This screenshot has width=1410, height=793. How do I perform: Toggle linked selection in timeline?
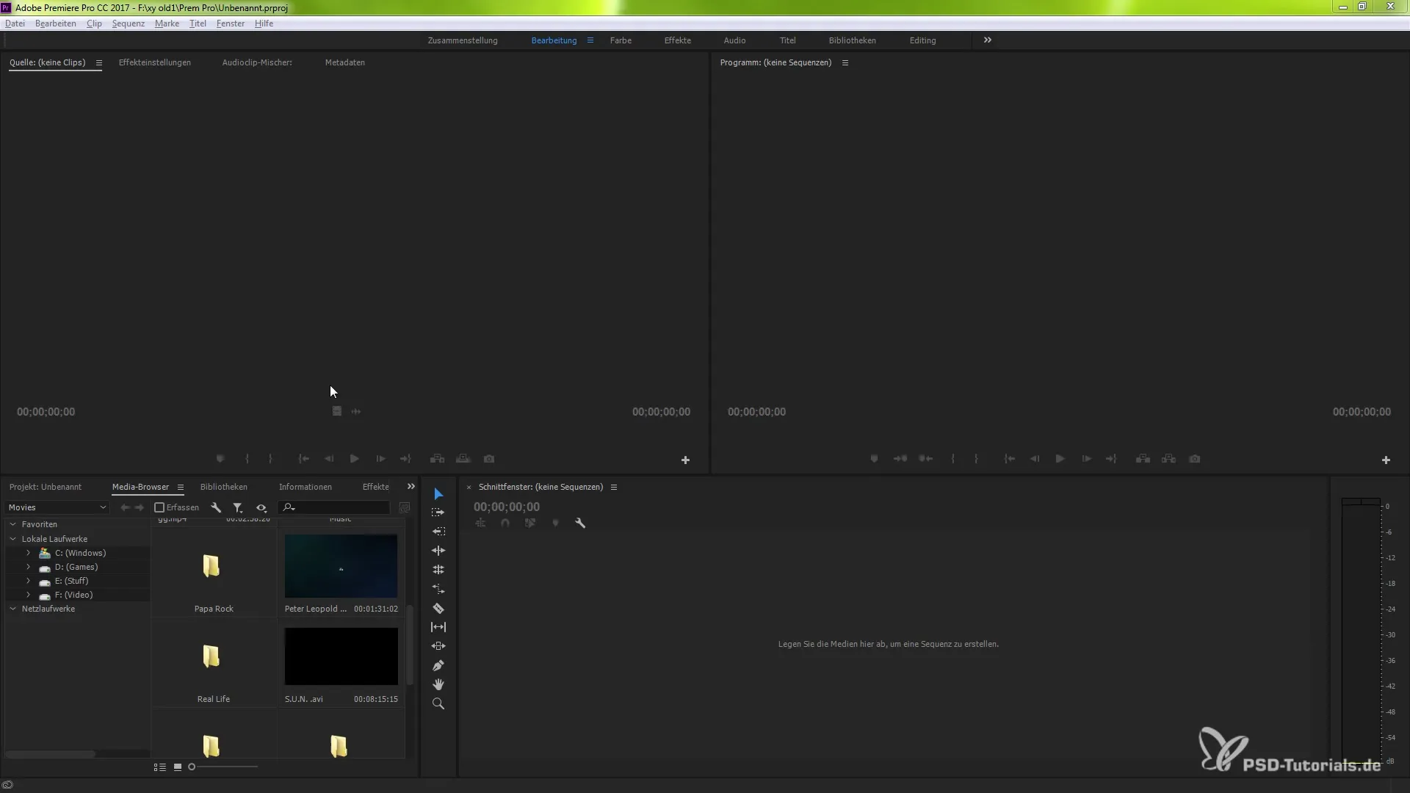[x=530, y=524]
